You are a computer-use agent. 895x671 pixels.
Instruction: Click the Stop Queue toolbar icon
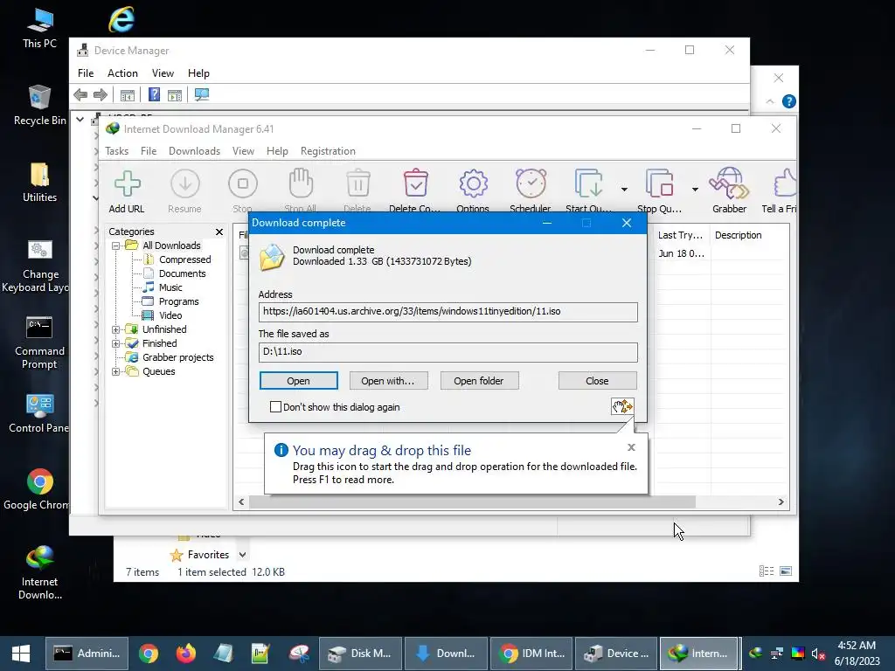click(x=659, y=183)
